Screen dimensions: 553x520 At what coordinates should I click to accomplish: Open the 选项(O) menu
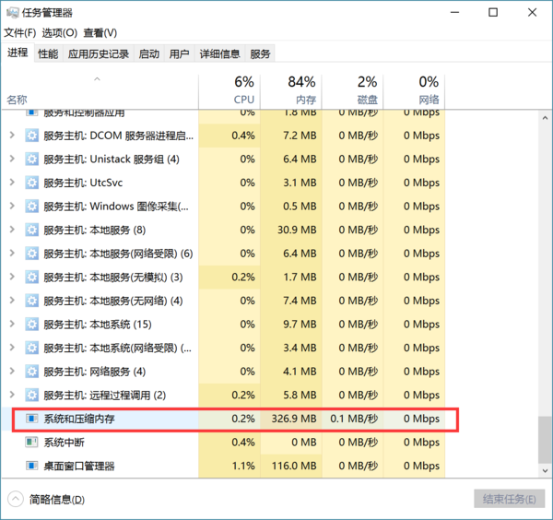point(60,33)
